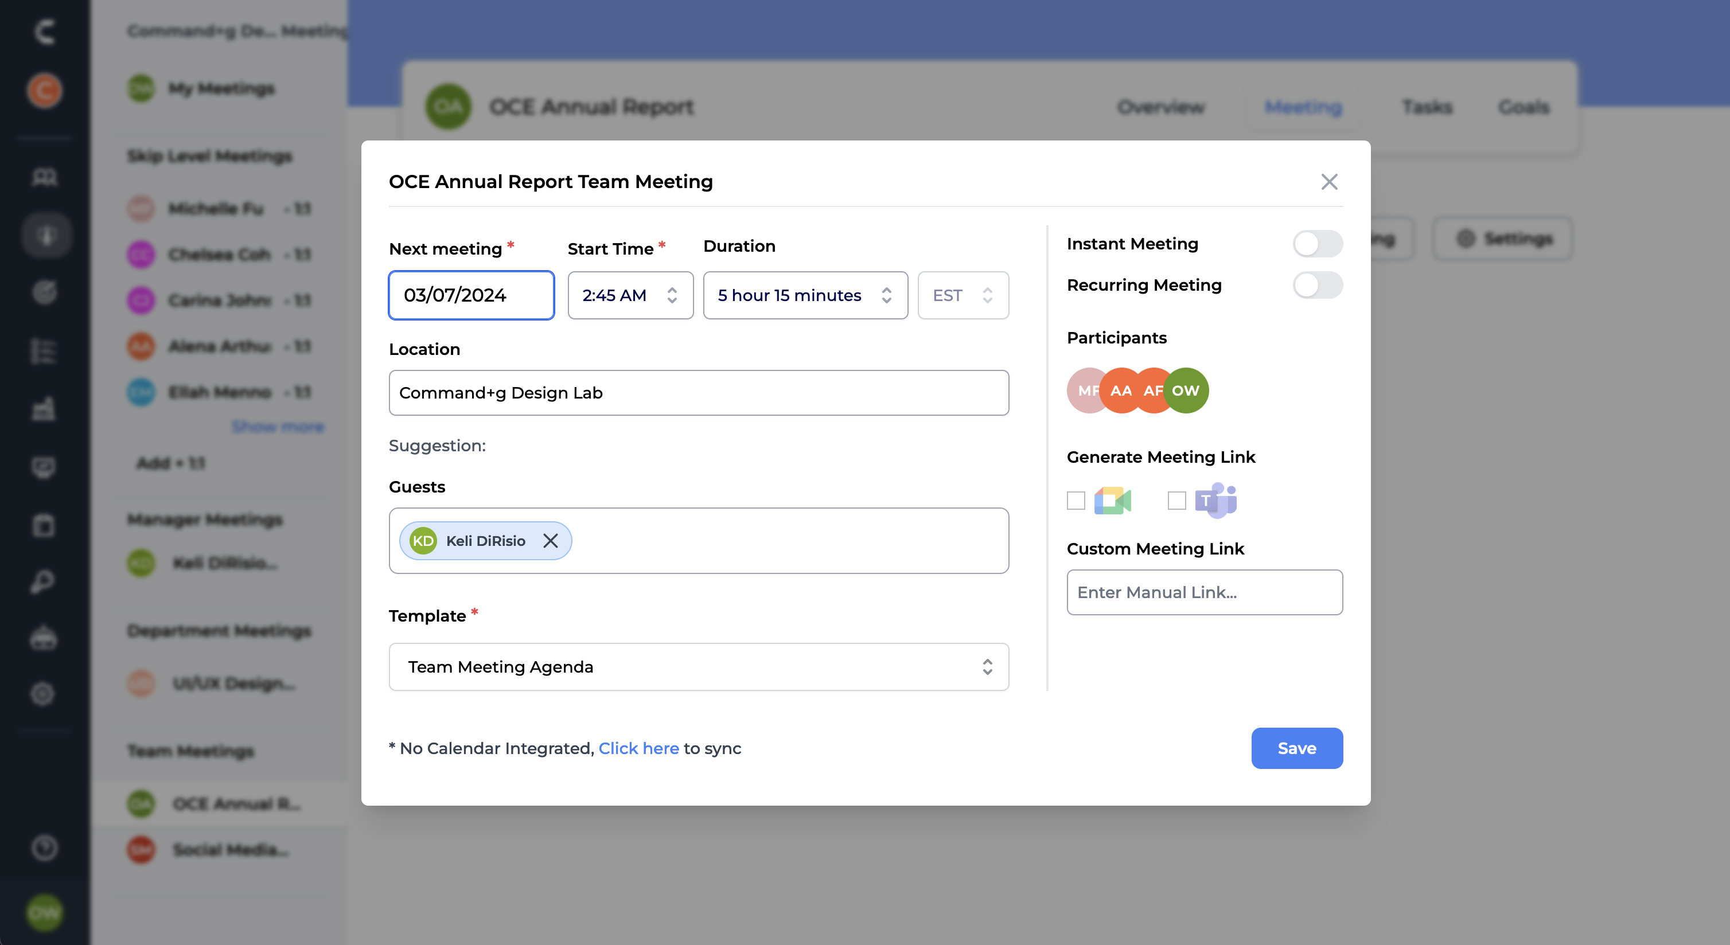Image resolution: width=1730 pixels, height=945 pixels.
Task: Enable the Instant Meeting toggle
Action: (1317, 244)
